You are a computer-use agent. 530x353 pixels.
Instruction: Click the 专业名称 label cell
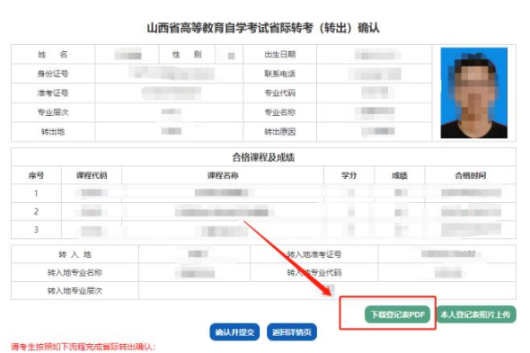pos(280,112)
